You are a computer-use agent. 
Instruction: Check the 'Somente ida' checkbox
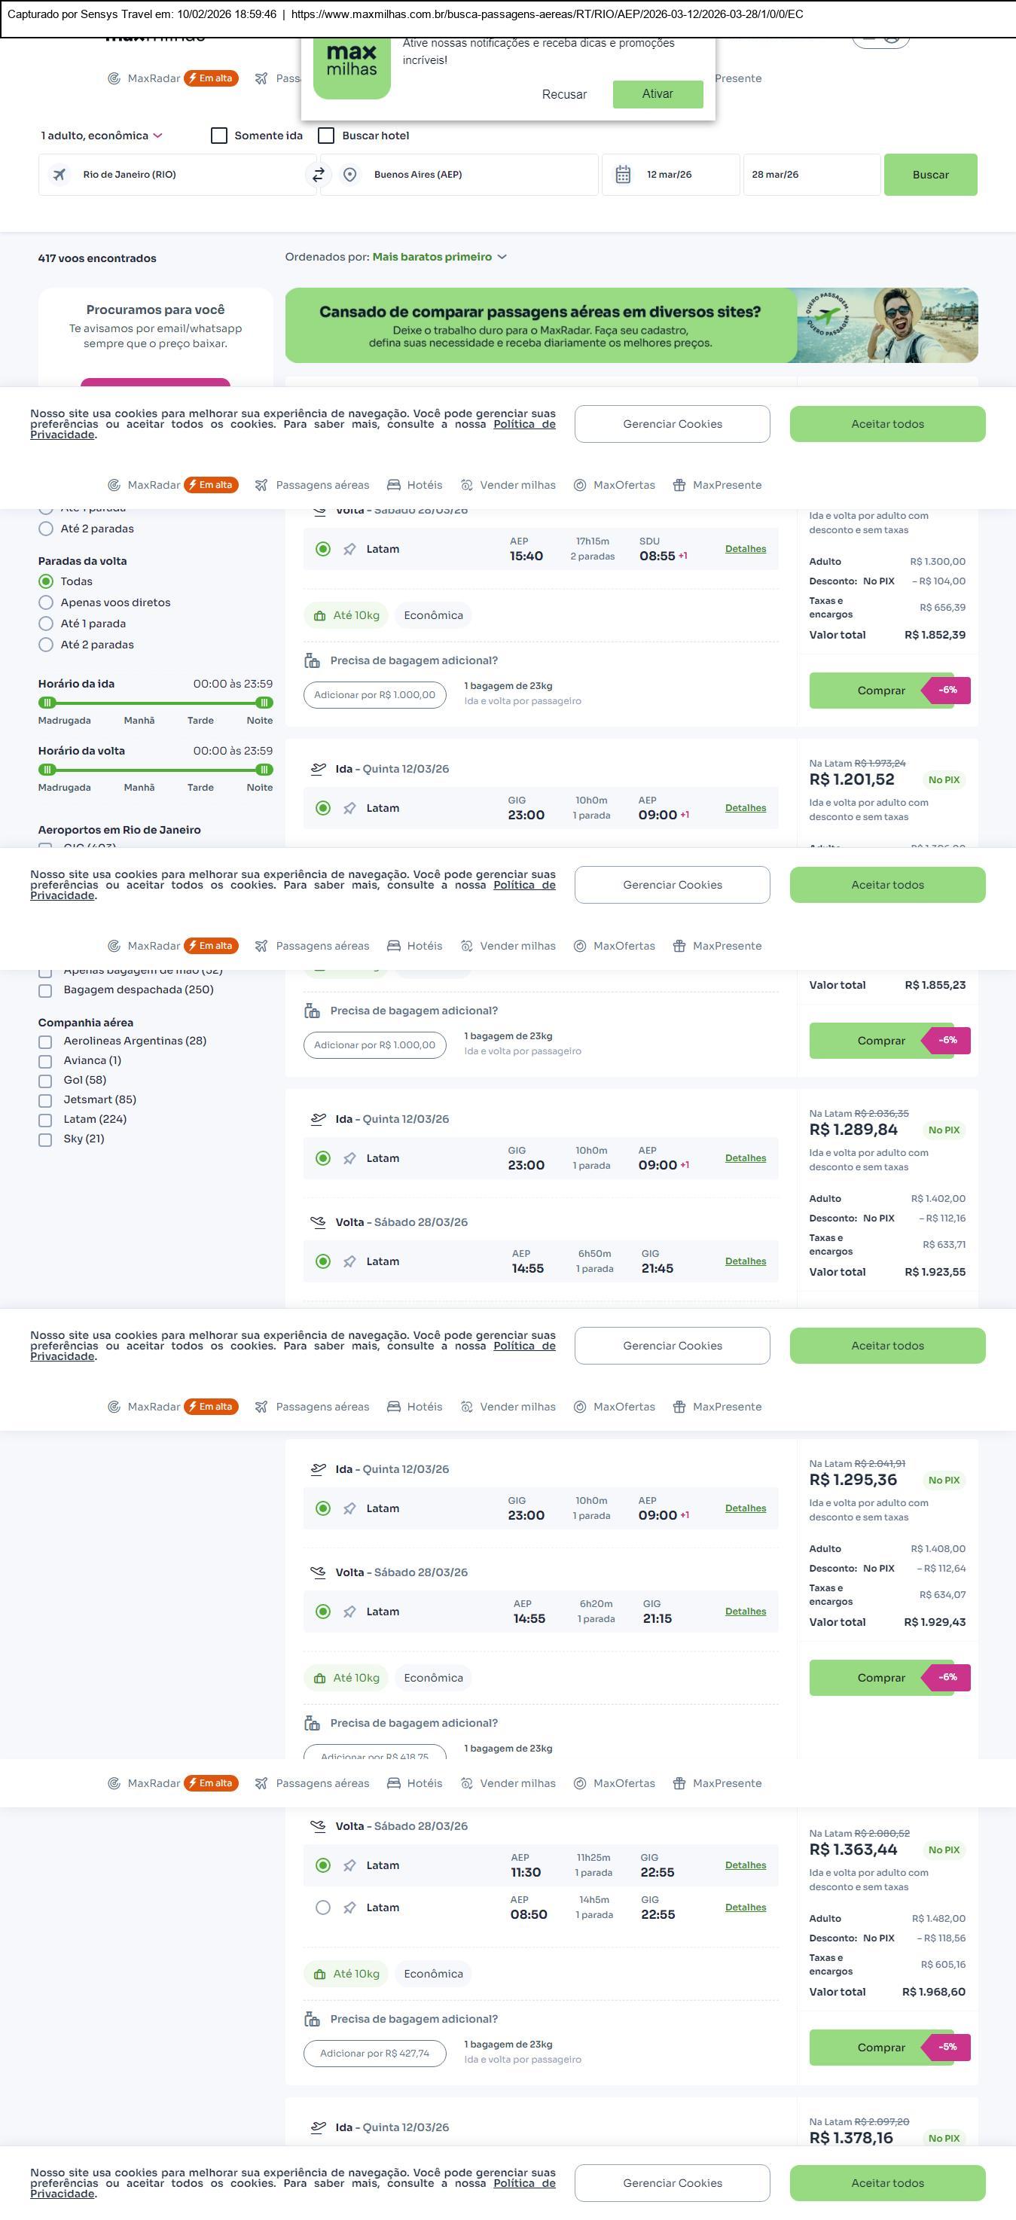coord(219,136)
